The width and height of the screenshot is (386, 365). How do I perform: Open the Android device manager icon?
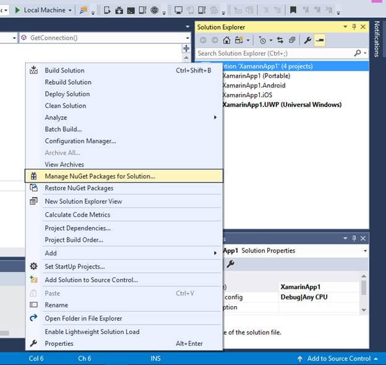tap(107, 10)
